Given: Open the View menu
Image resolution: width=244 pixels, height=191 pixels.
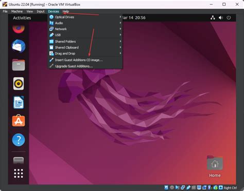Looking at the screenshot, I should pos(29,11).
